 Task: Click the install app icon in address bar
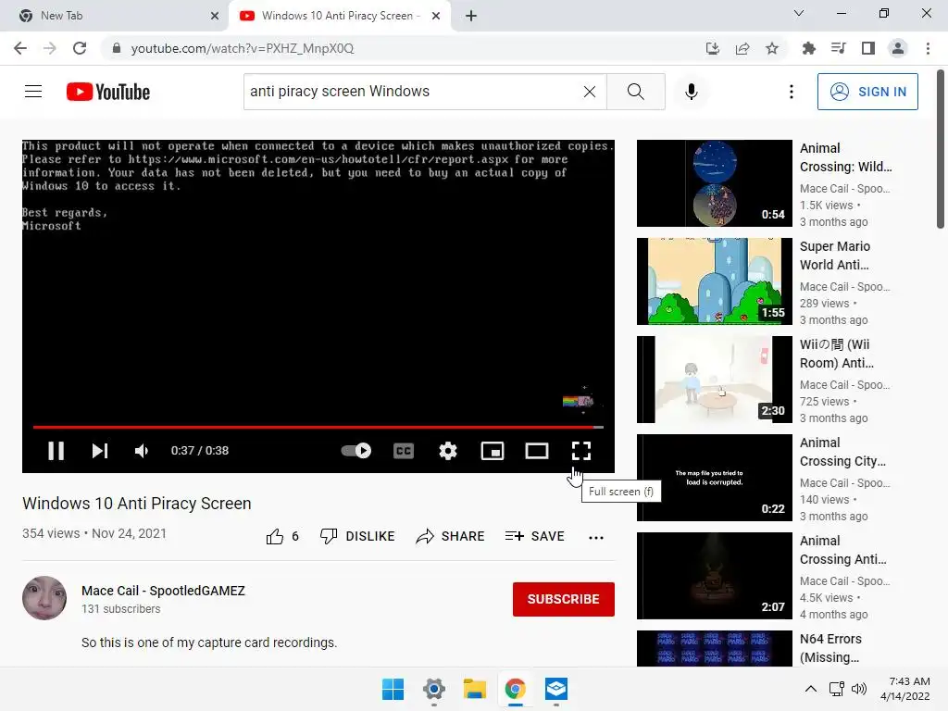click(x=713, y=48)
